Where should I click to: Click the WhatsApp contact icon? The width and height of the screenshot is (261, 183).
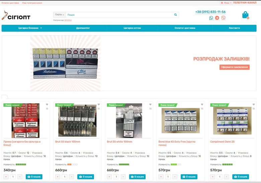click(211, 18)
